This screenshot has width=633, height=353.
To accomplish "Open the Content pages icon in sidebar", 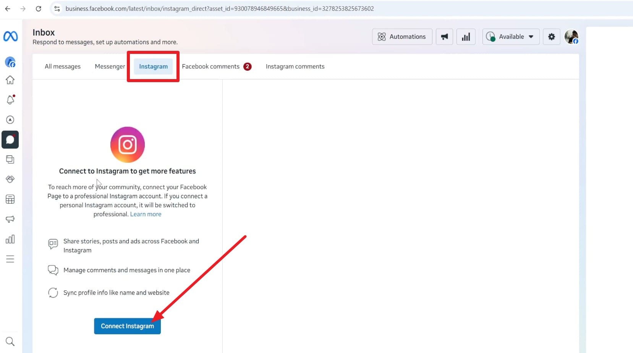I will (x=10, y=159).
